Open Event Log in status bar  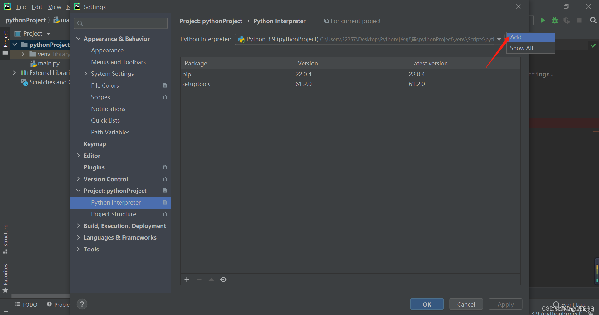(x=569, y=304)
